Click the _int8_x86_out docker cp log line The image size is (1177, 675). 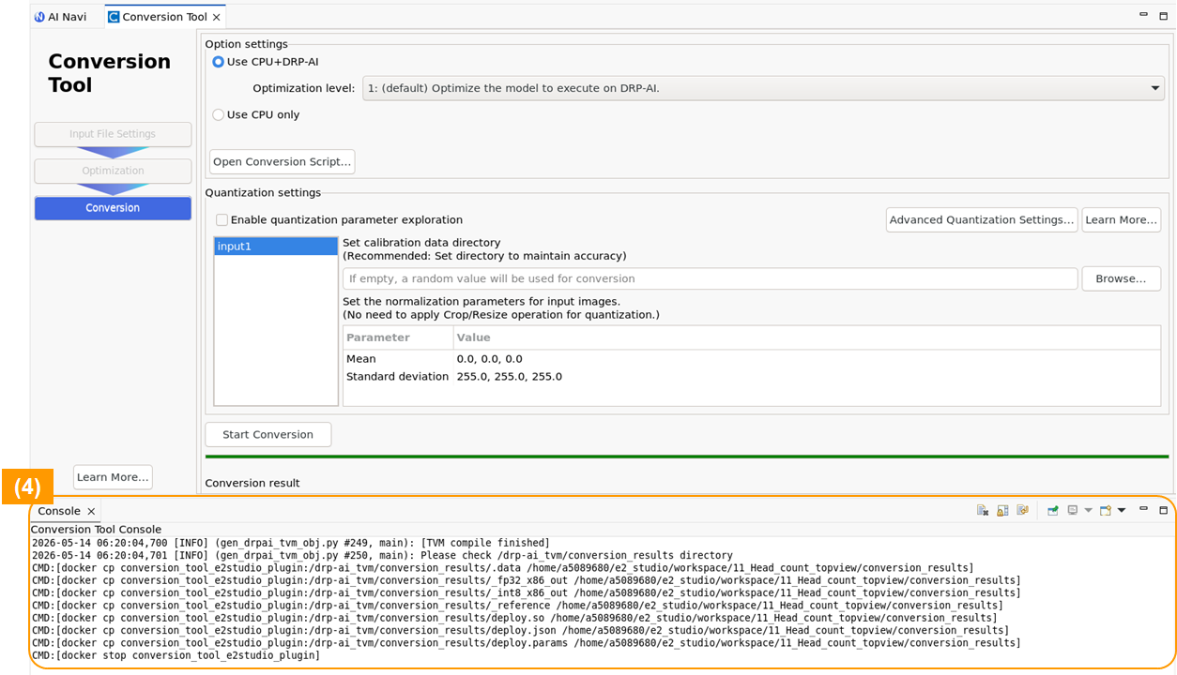tap(526, 593)
